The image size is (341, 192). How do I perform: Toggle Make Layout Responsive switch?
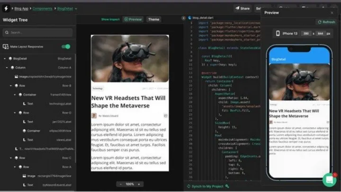pos(66,47)
